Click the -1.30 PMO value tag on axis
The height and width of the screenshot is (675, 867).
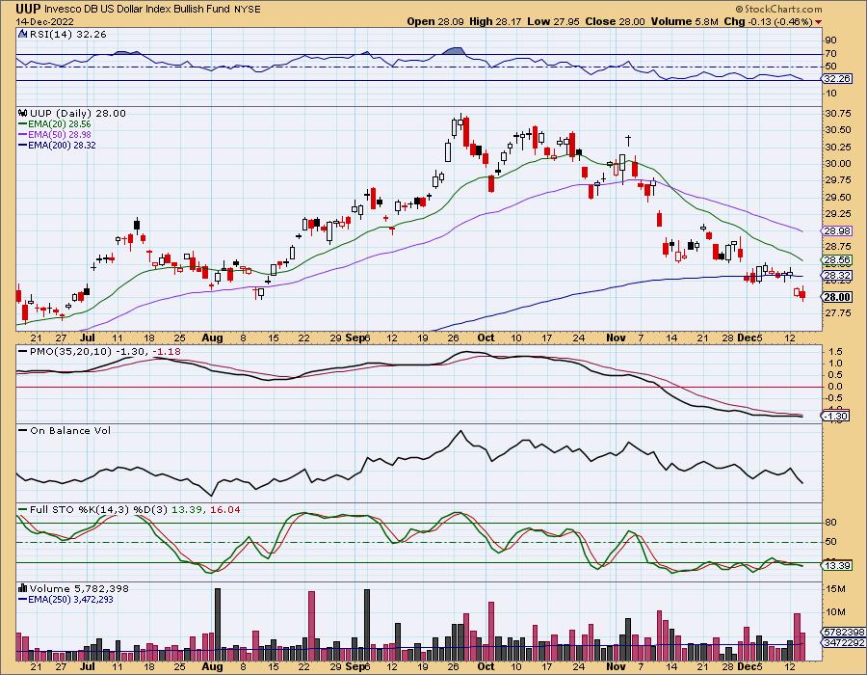[x=836, y=416]
